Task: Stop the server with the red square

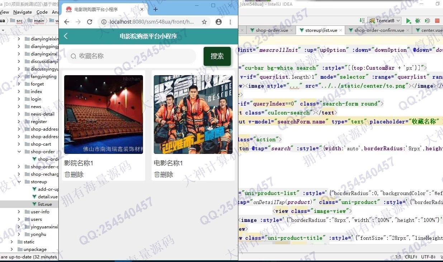Action: coord(437,21)
